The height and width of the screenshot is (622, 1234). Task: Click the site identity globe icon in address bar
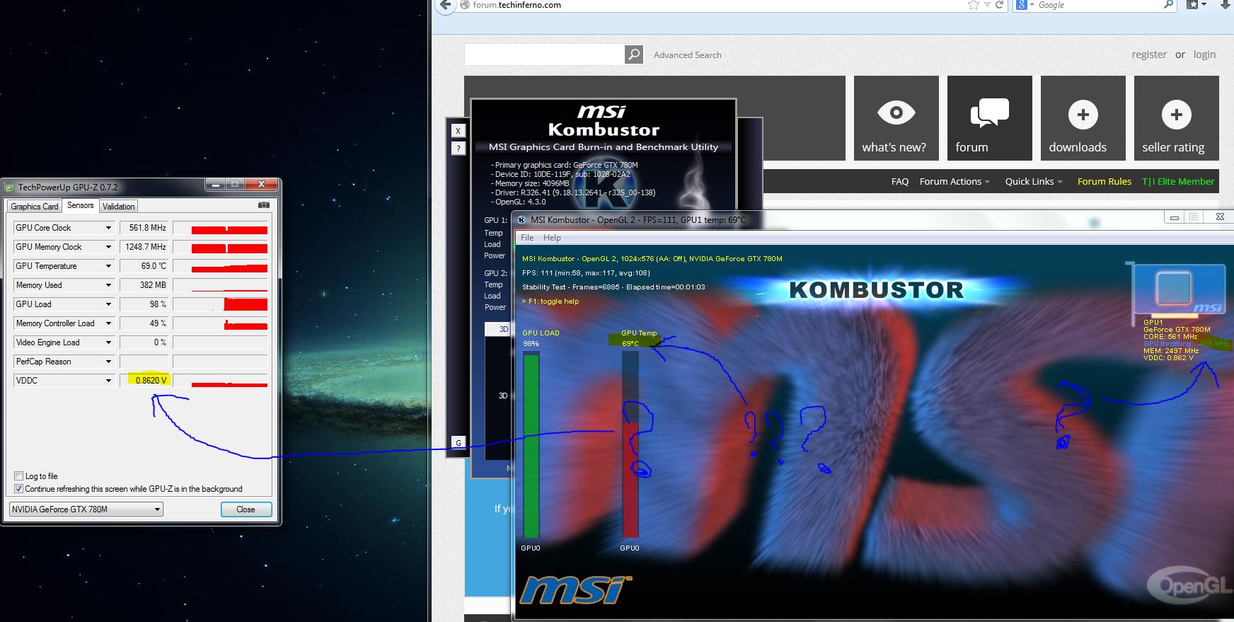tap(465, 5)
